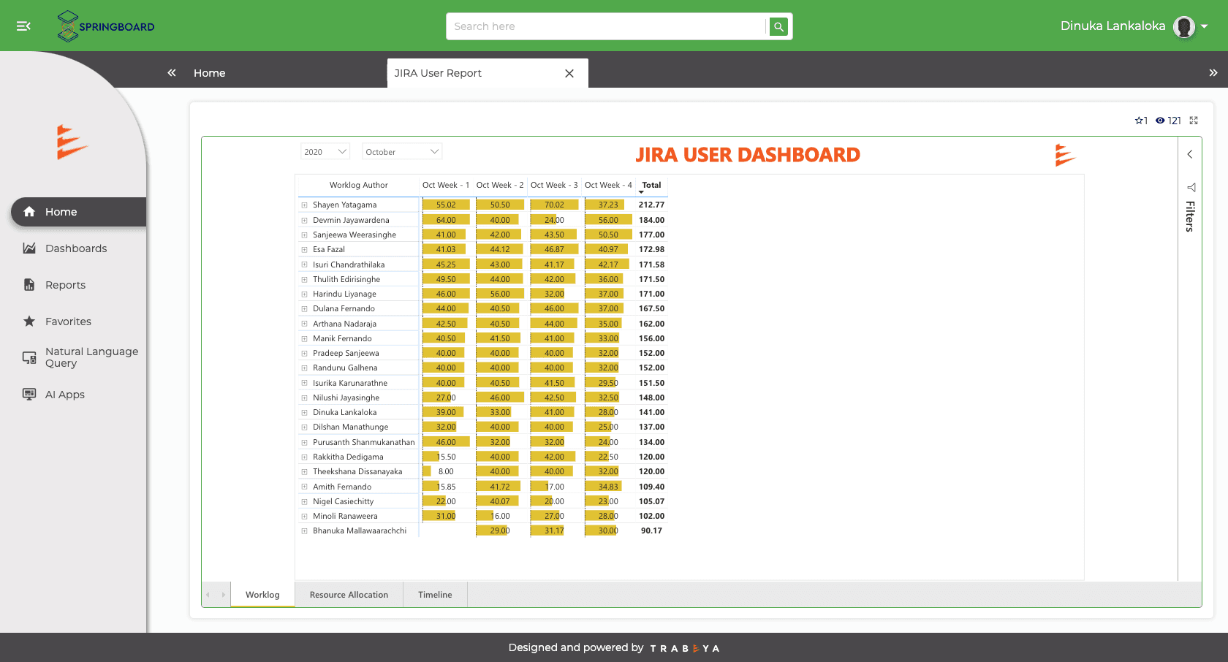Screen dimensions: 1228x662
Task: Expand report to fullscreen
Action: tap(1194, 121)
